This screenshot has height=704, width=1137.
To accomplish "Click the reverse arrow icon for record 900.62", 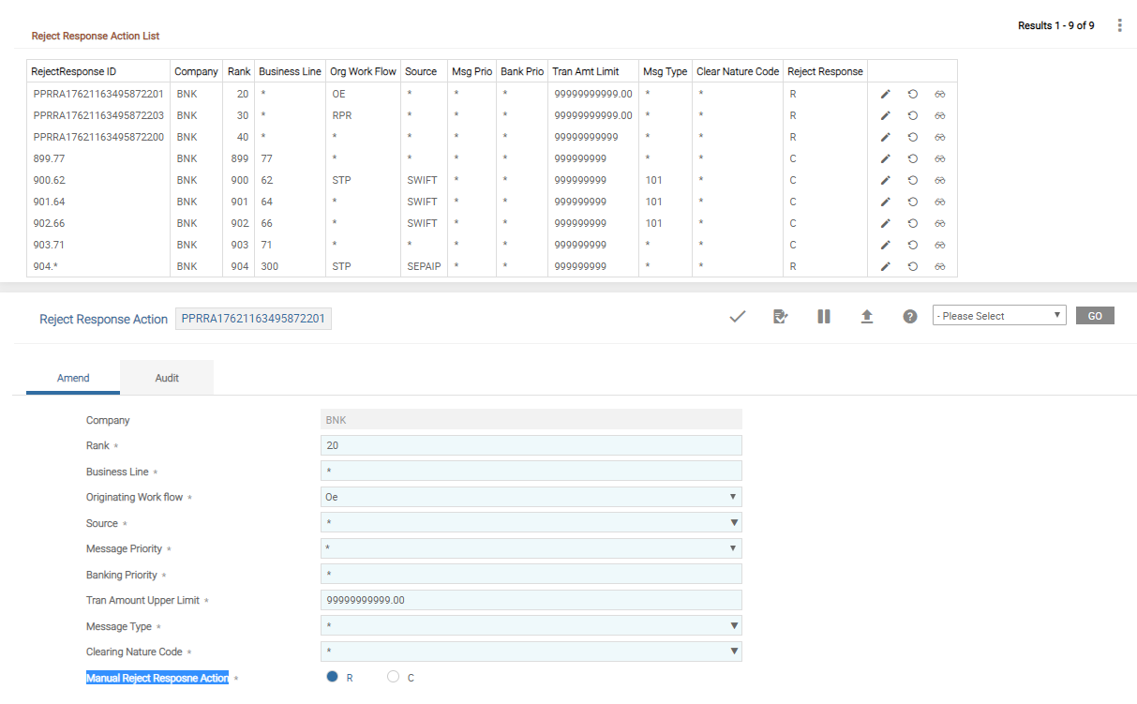I will pyautogui.click(x=912, y=180).
